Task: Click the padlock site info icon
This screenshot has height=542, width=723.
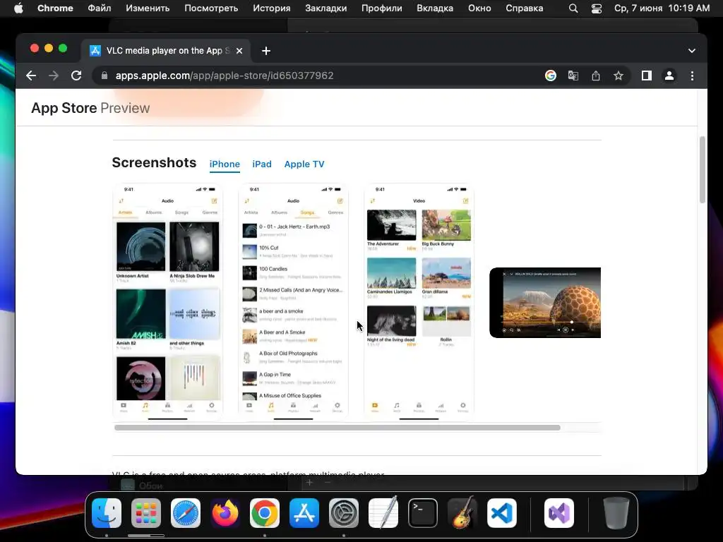Action: pos(104,76)
